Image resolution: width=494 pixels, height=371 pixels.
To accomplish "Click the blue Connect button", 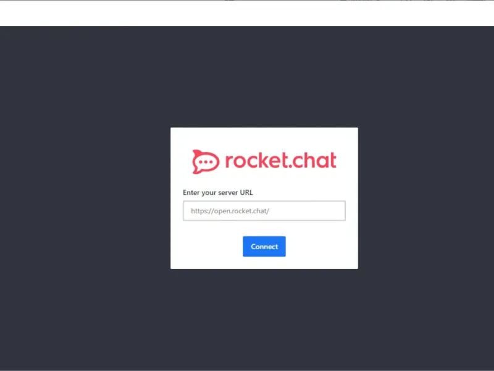I will [x=264, y=246].
